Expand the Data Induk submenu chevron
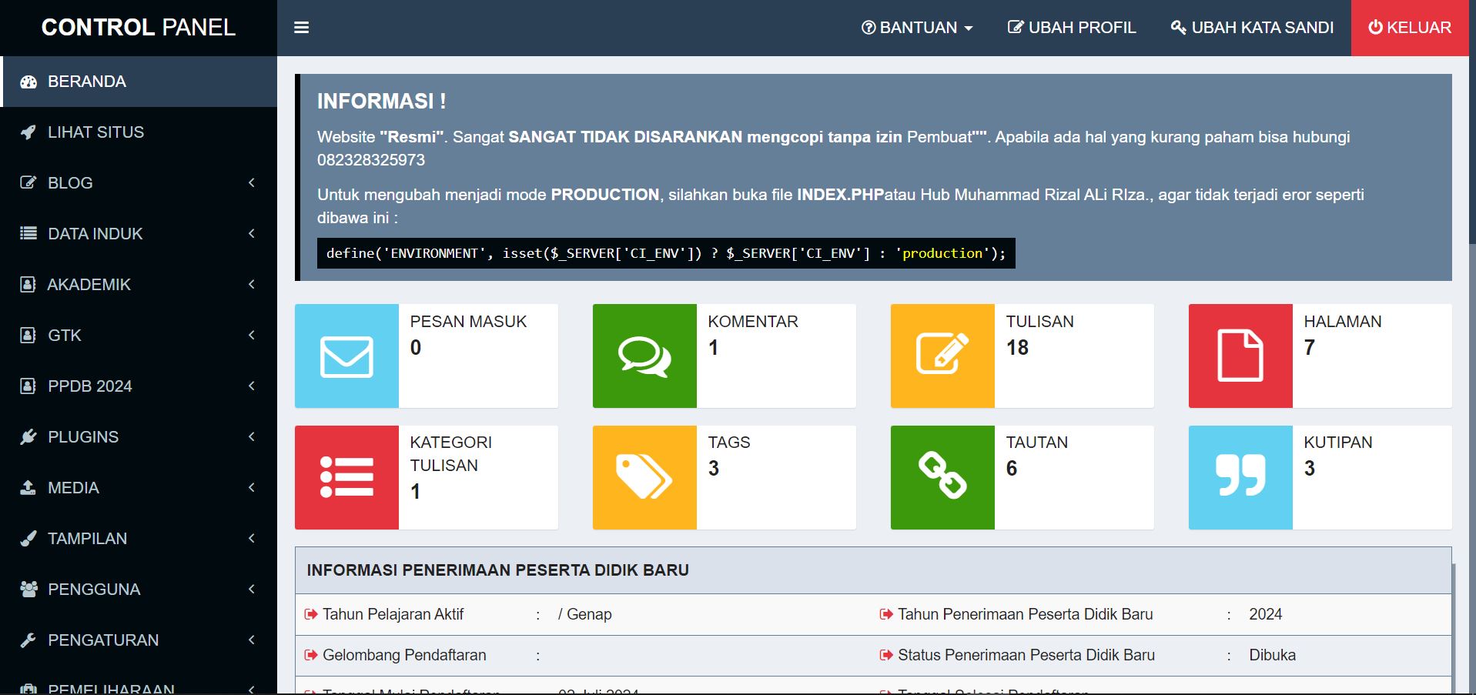The image size is (1476, 695). (252, 234)
